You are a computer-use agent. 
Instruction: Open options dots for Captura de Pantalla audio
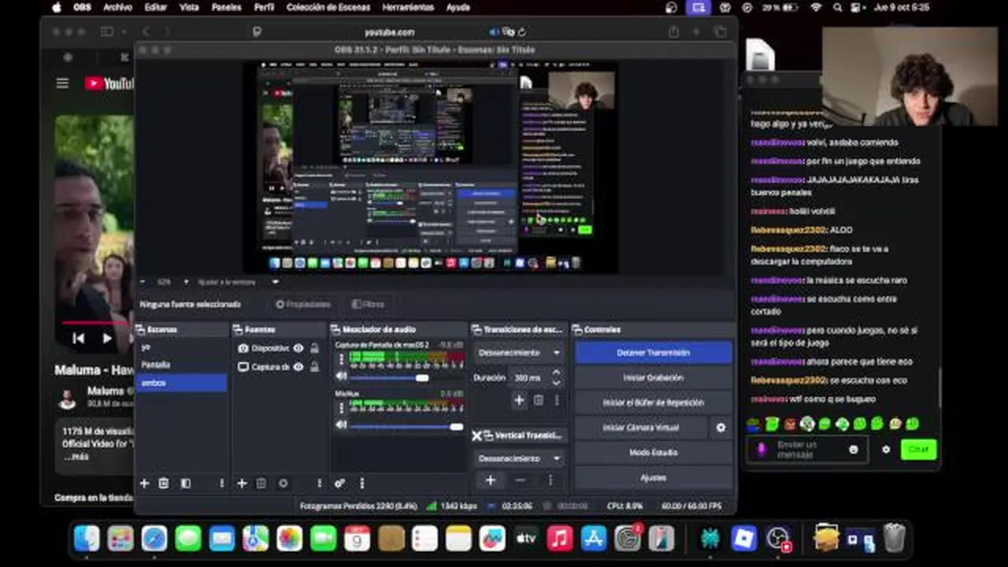[341, 360]
